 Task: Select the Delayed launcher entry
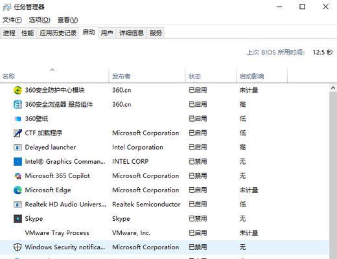pos(51,147)
